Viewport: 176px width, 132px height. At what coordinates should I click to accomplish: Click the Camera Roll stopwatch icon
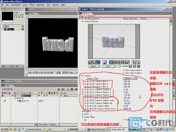(88, 106)
